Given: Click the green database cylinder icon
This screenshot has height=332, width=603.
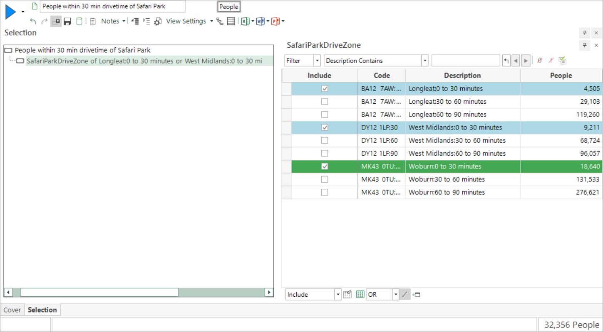Looking at the screenshot, I should pos(79,21).
